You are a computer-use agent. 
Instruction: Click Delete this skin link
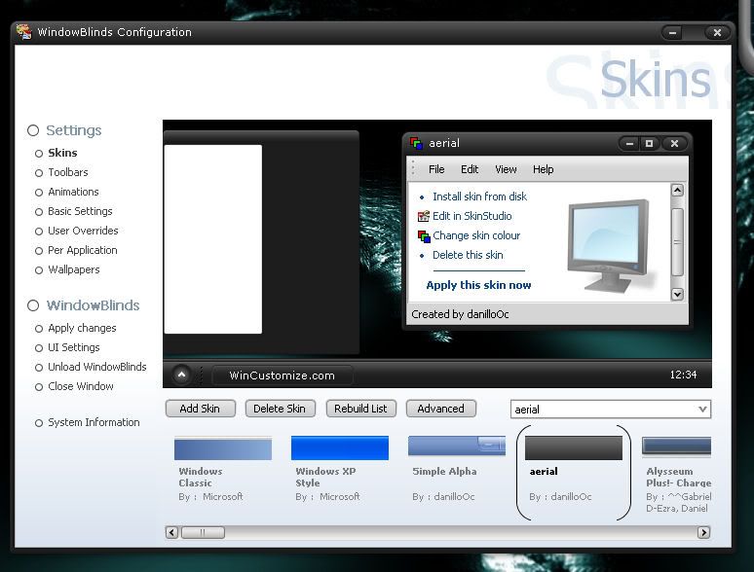click(x=468, y=255)
